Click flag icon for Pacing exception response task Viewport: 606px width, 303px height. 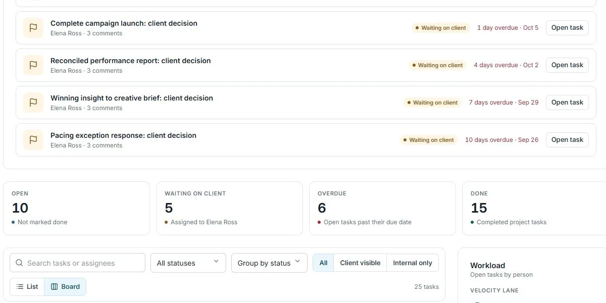(x=33, y=140)
